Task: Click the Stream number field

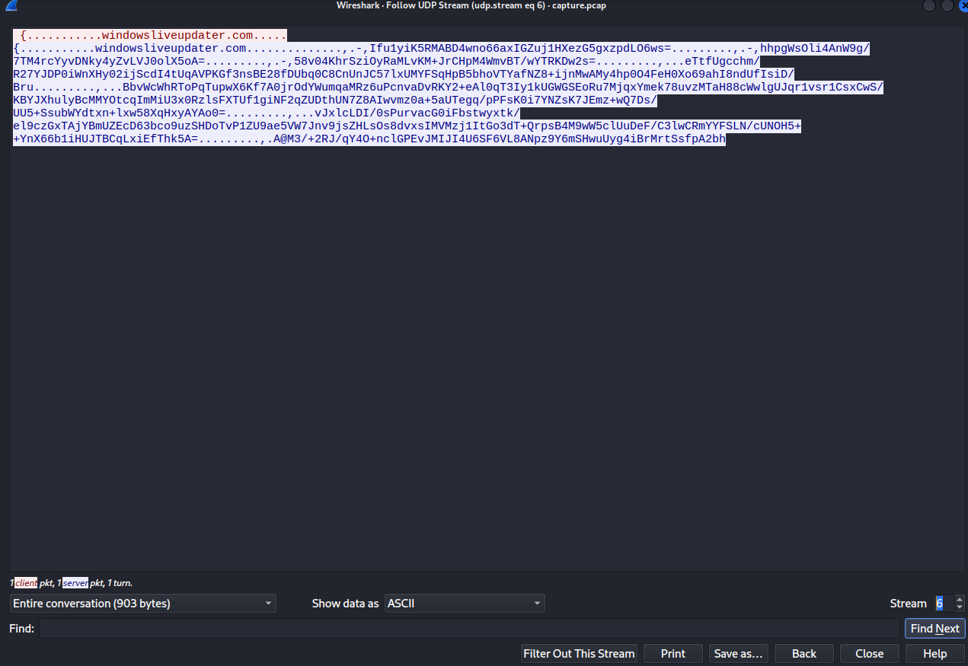Action: click(942, 604)
